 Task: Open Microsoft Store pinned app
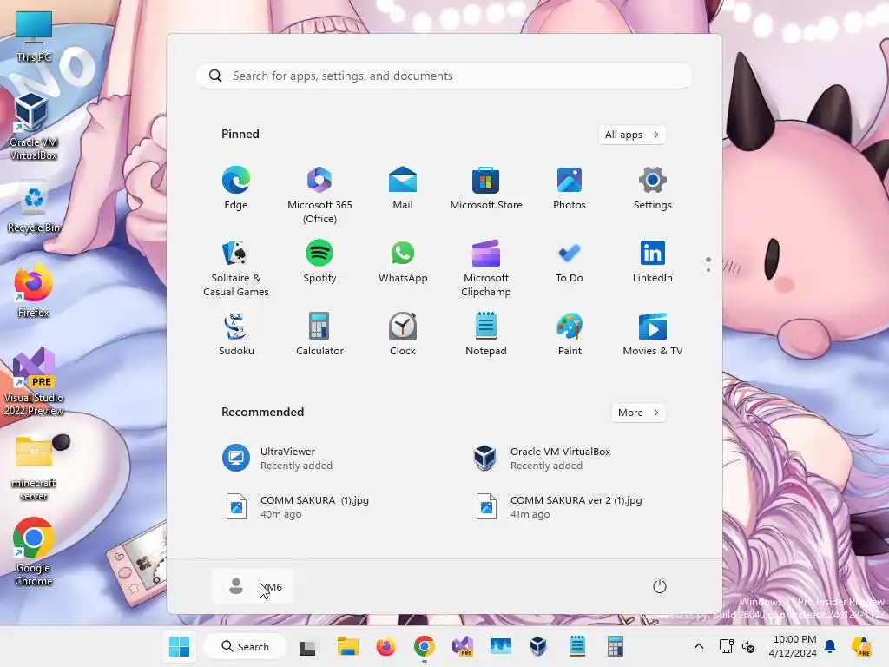pos(486,189)
